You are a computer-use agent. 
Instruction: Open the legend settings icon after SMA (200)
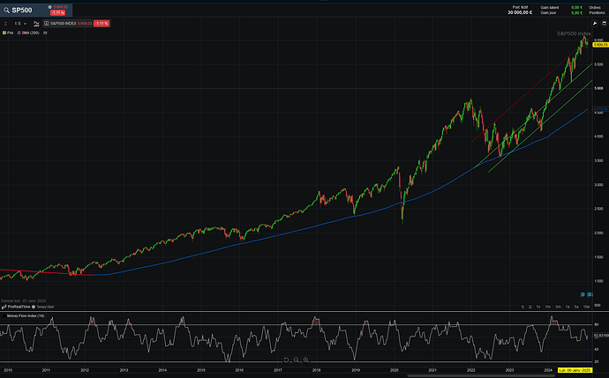[x=46, y=33]
